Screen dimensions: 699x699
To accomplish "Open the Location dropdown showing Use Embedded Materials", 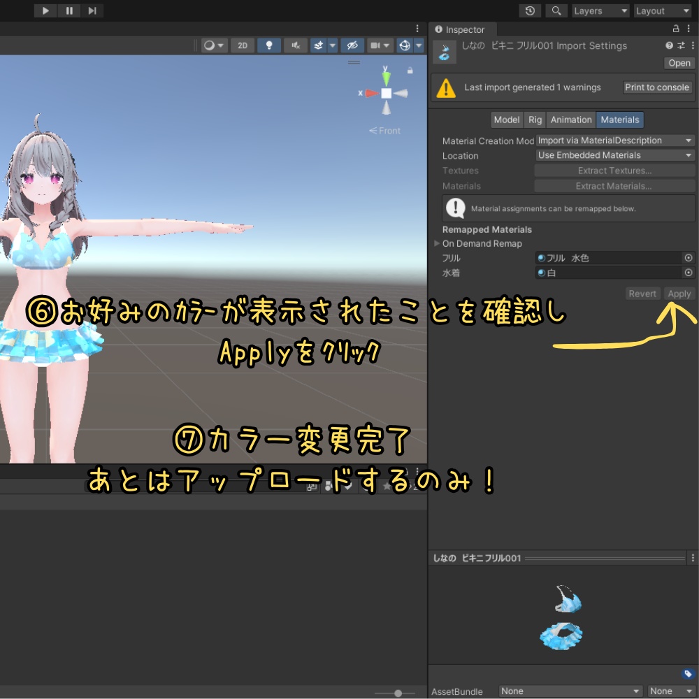I will 614,155.
